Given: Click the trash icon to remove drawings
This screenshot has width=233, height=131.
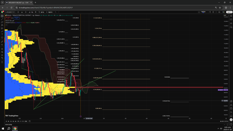Looking at the screenshot, I should (x=2, y=62).
